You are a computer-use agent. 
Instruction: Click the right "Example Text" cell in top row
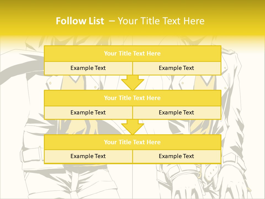(176, 68)
